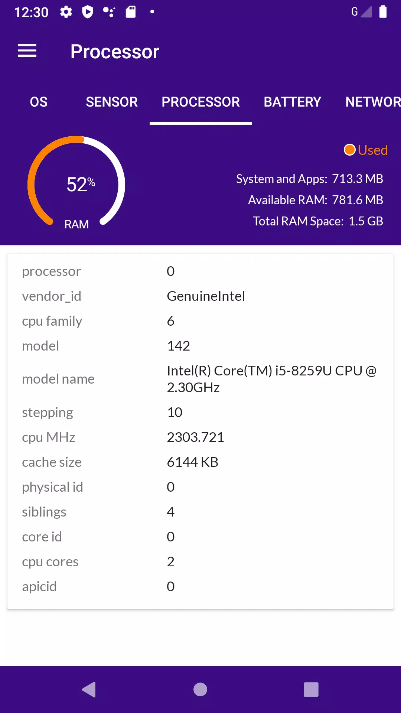Go to the NETWORK tab
The height and width of the screenshot is (713, 401).
(373, 102)
